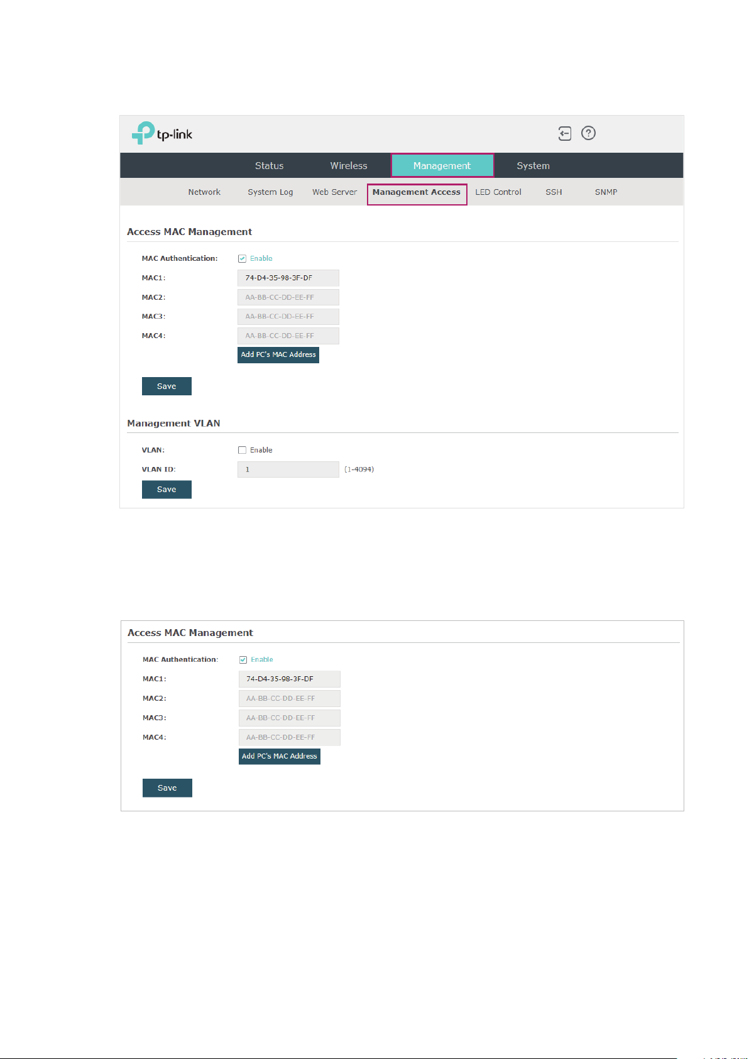The image size is (749, 1059).
Task: Click Add PC's MAC Address in top panel
Action: click(278, 355)
